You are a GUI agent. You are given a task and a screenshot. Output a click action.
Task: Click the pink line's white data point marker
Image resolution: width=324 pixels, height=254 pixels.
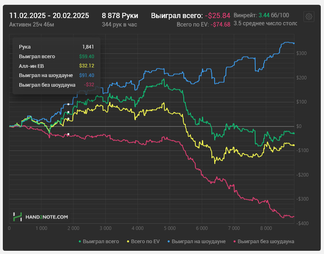pos(69,134)
